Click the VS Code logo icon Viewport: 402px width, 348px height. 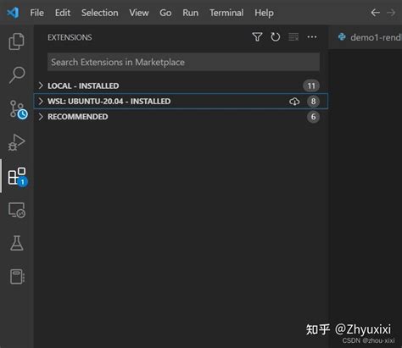(13, 13)
